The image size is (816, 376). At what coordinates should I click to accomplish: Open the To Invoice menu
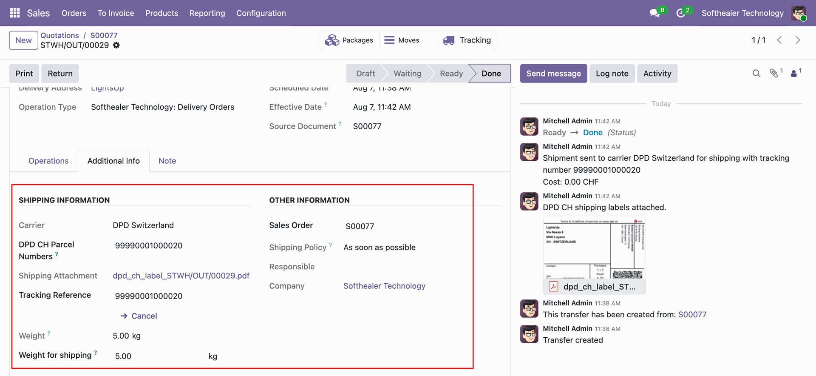click(116, 13)
